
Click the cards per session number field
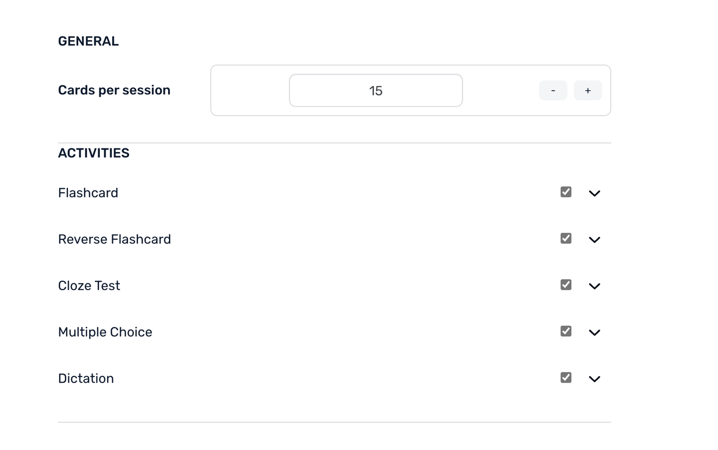tap(375, 90)
